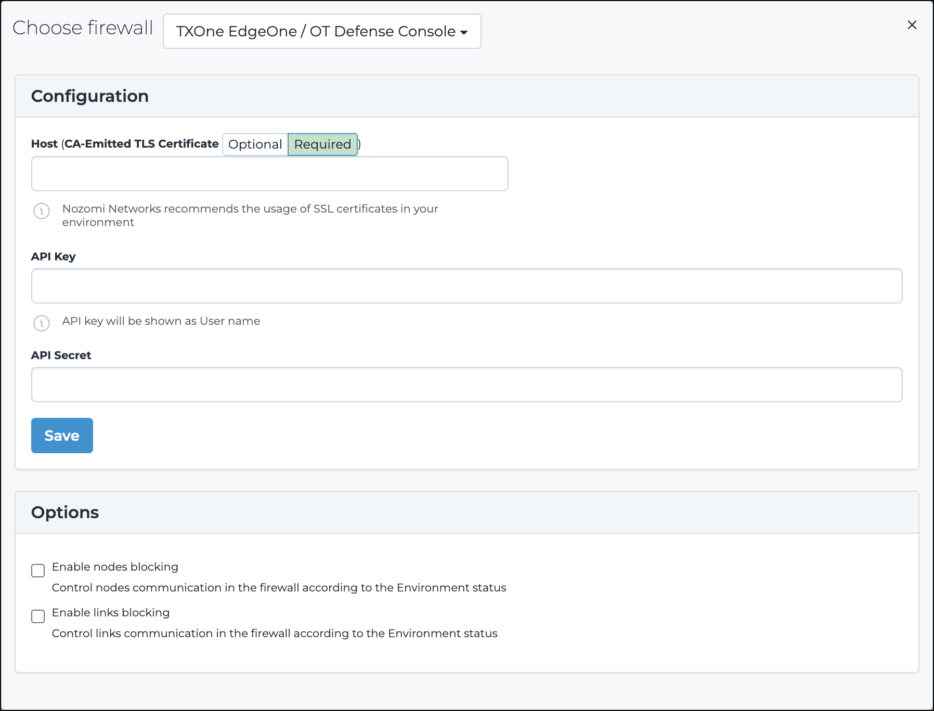The image size is (934, 711).
Task: Save the firewall configuration
Action: click(x=62, y=436)
